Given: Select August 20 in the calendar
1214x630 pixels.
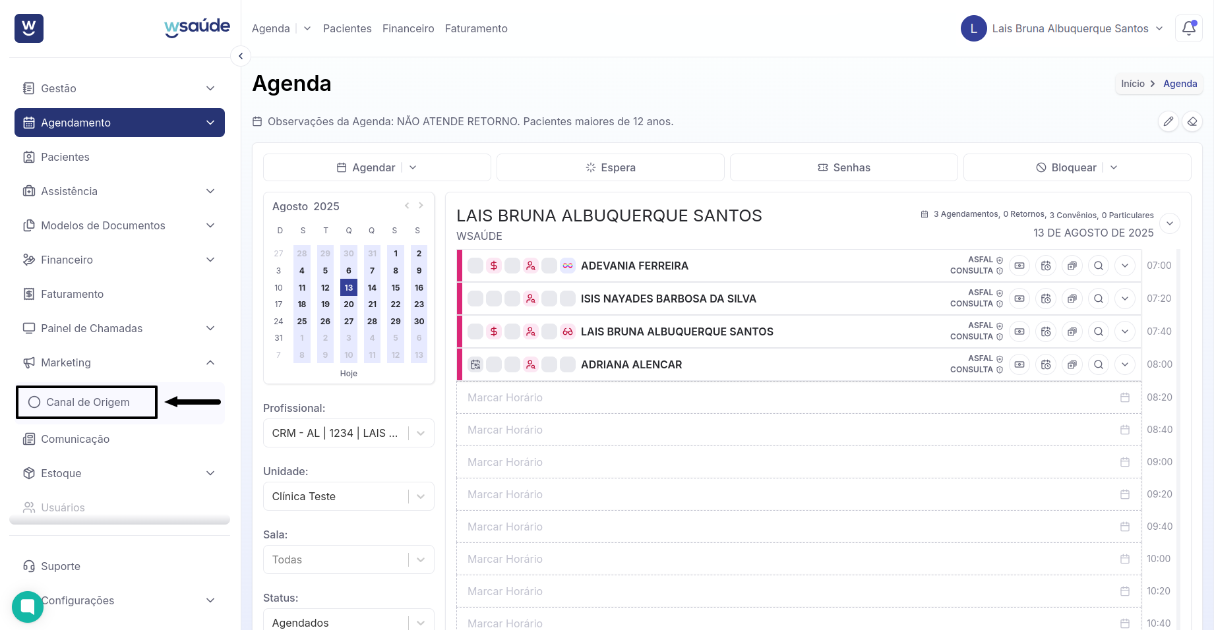Looking at the screenshot, I should pos(349,304).
